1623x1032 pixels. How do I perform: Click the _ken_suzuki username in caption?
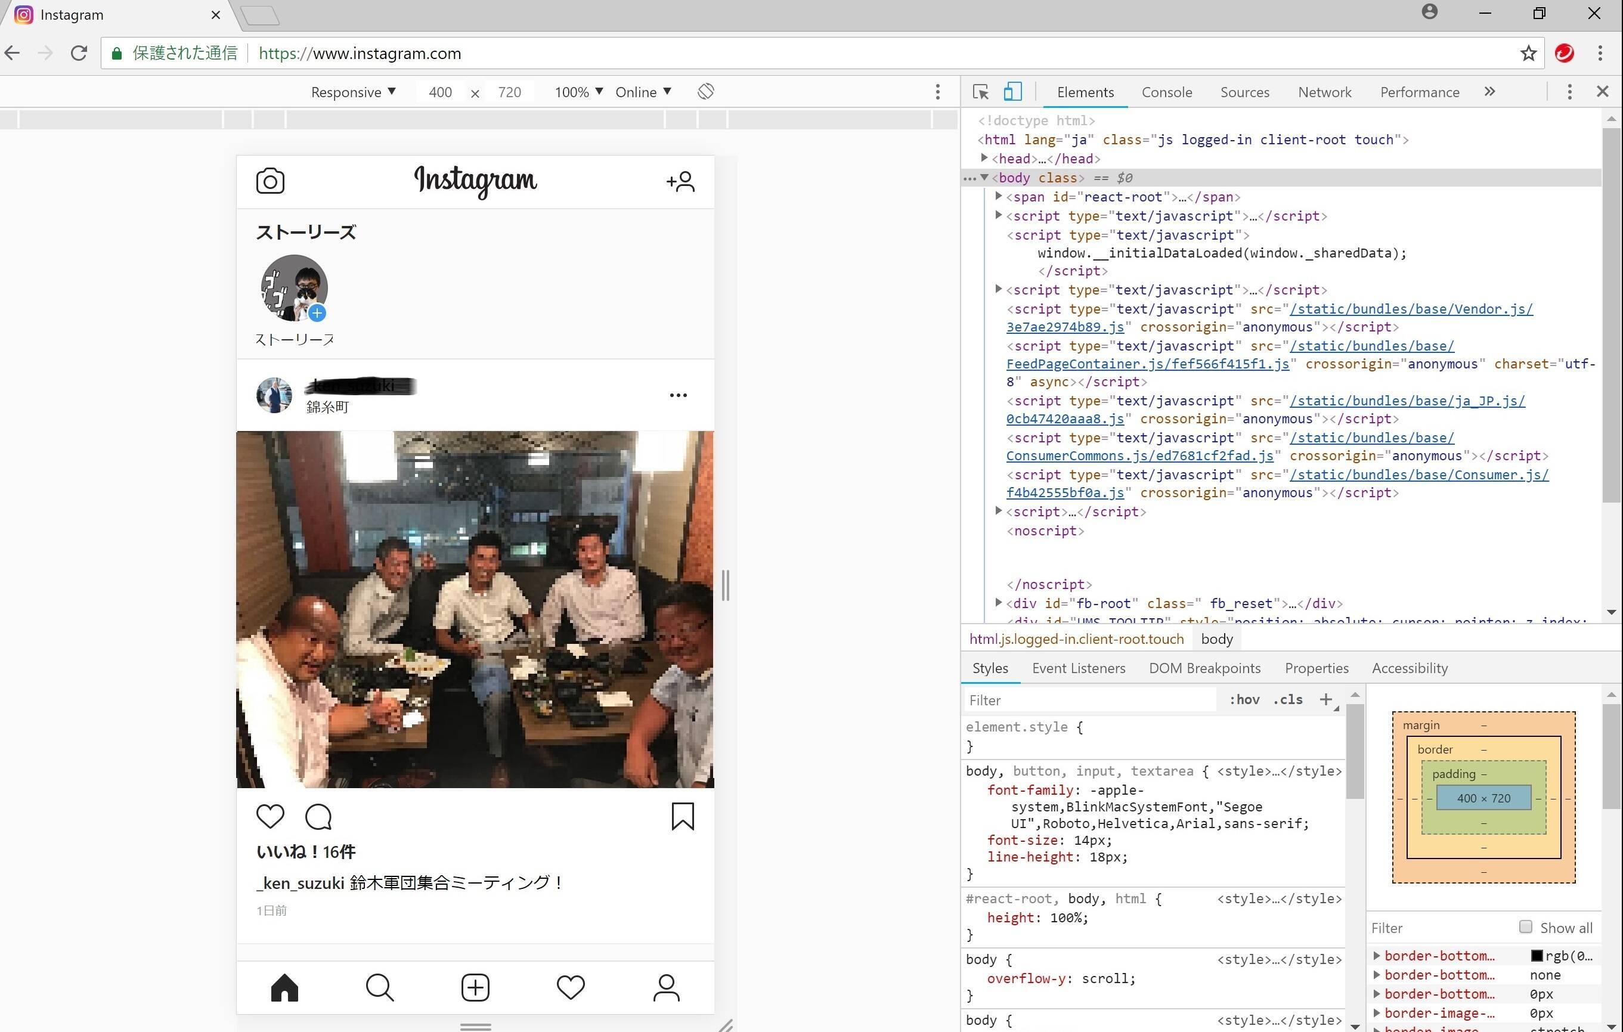coord(301,882)
